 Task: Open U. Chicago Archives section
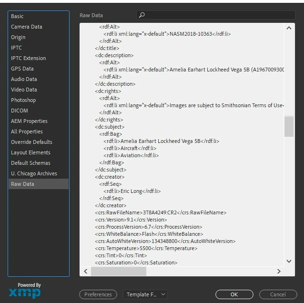(39, 173)
